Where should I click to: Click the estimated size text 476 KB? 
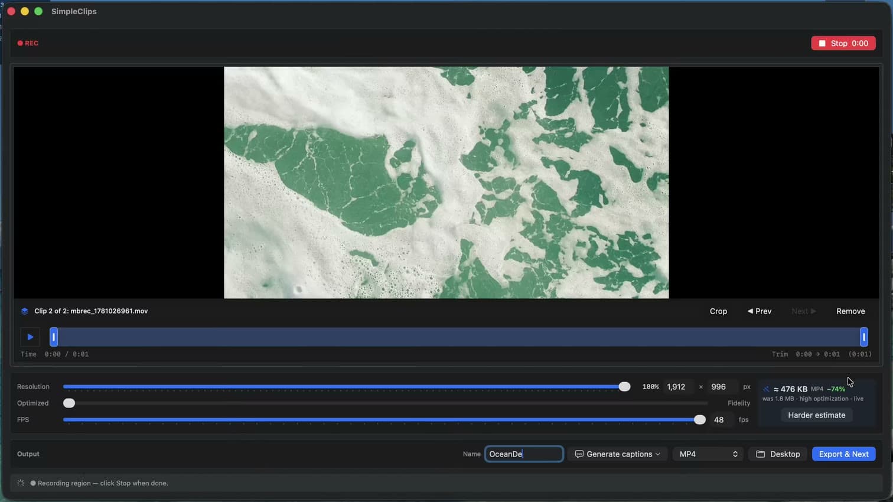tap(790, 389)
